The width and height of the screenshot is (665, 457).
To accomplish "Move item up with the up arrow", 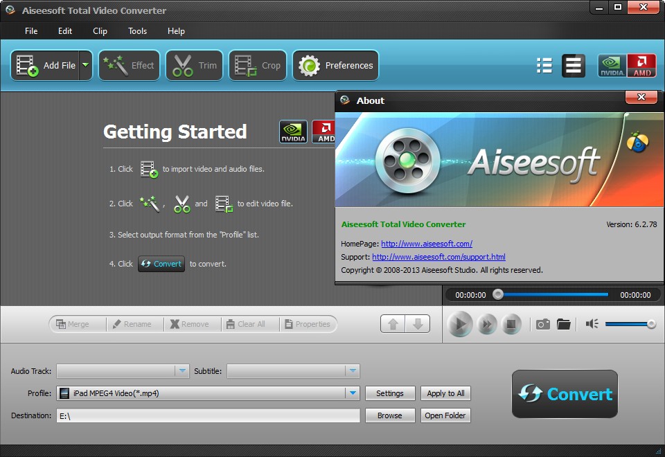I will [393, 324].
